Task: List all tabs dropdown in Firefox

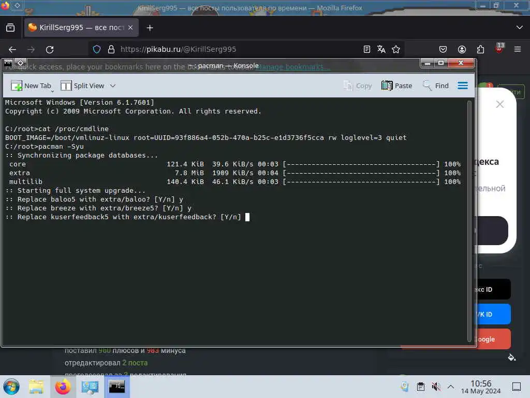Action: coord(520,27)
